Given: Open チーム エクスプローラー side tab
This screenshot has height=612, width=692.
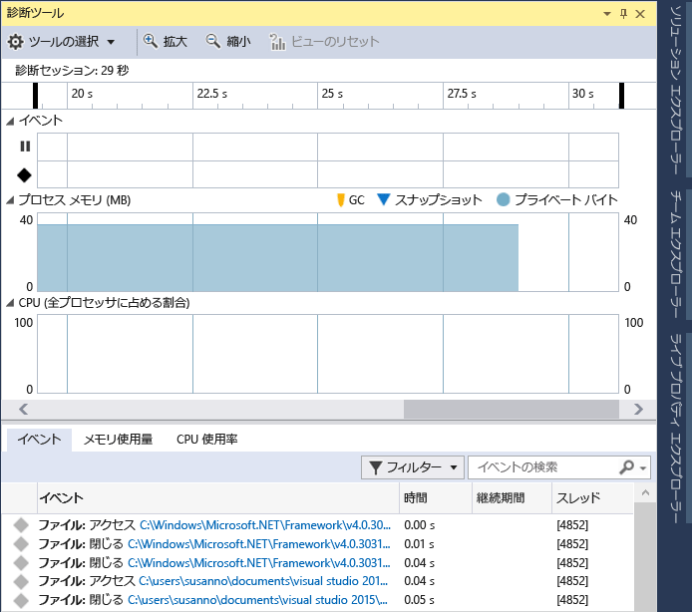Looking at the screenshot, I should [x=675, y=254].
